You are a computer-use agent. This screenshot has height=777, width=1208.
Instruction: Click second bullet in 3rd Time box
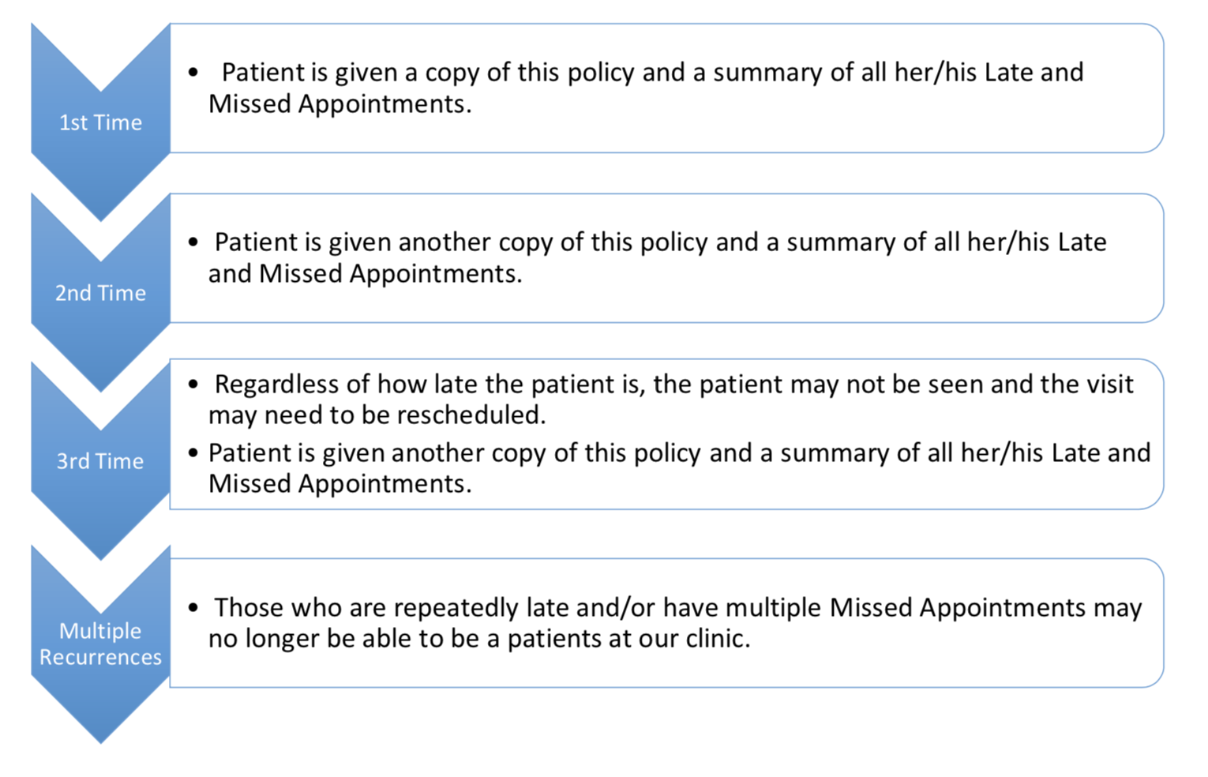[x=193, y=453]
